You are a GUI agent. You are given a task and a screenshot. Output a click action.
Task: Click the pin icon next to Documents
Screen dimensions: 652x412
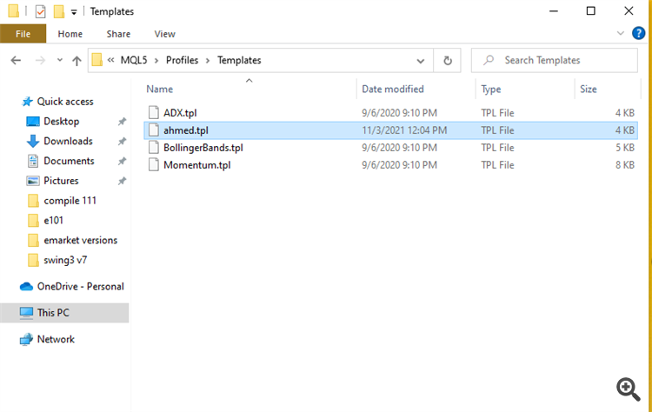(122, 161)
